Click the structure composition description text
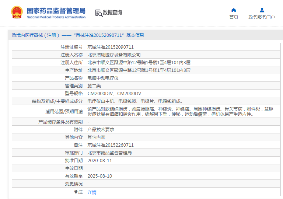The width and height of the screenshot is (283, 199). [x=136, y=101]
